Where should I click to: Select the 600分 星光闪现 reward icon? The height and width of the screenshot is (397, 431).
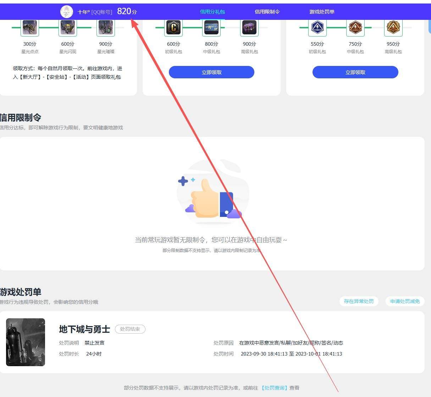tap(67, 28)
